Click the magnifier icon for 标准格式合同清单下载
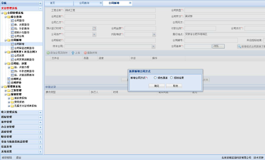 coord(239,46)
